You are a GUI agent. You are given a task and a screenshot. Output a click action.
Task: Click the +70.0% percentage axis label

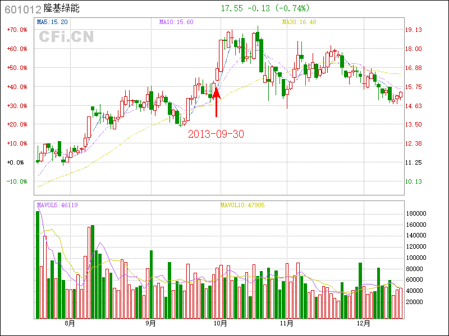[17, 30]
